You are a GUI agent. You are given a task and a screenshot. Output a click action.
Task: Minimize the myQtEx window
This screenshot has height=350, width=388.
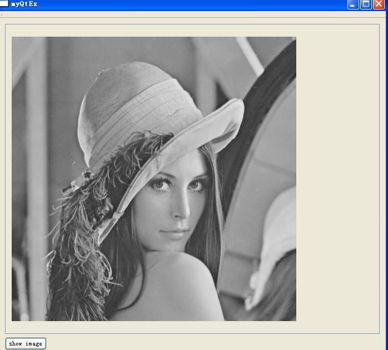(x=352, y=4)
